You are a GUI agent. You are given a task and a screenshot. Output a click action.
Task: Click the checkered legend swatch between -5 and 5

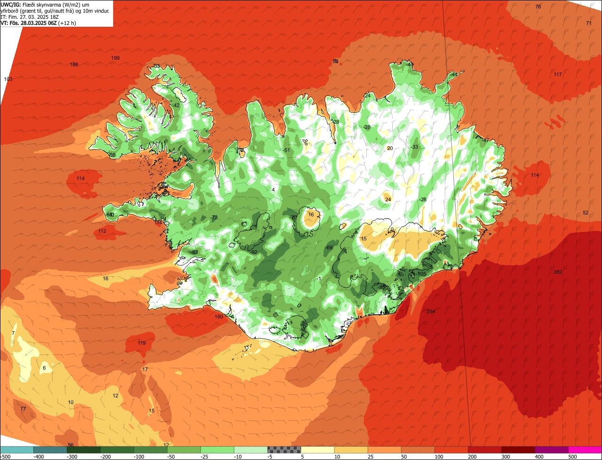(x=284, y=450)
